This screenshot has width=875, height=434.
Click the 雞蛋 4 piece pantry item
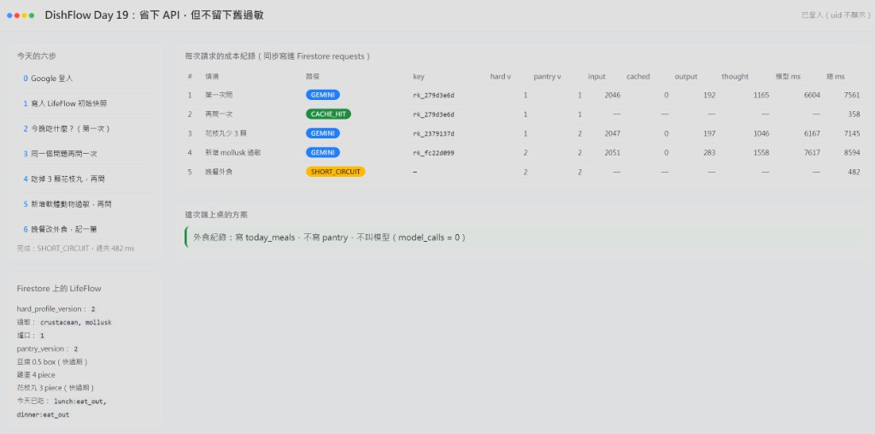click(x=36, y=375)
